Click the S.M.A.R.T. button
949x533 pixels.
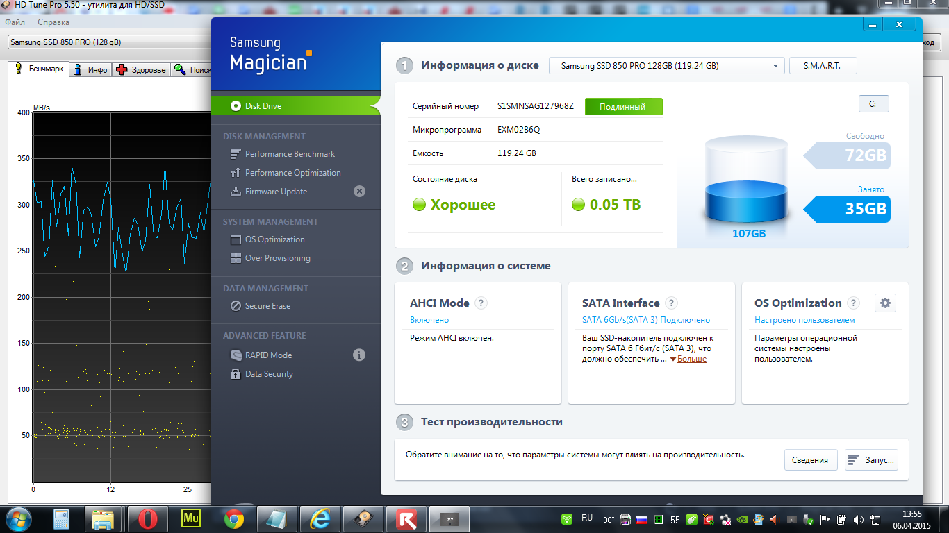click(x=823, y=66)
